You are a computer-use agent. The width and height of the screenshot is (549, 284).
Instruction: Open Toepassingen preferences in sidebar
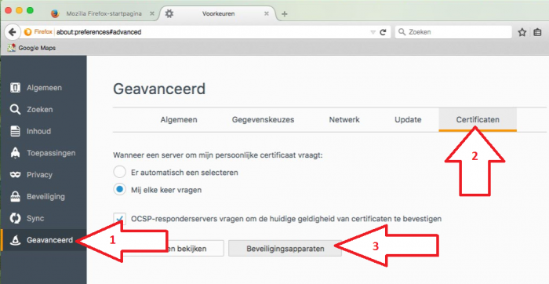(43, 153)
